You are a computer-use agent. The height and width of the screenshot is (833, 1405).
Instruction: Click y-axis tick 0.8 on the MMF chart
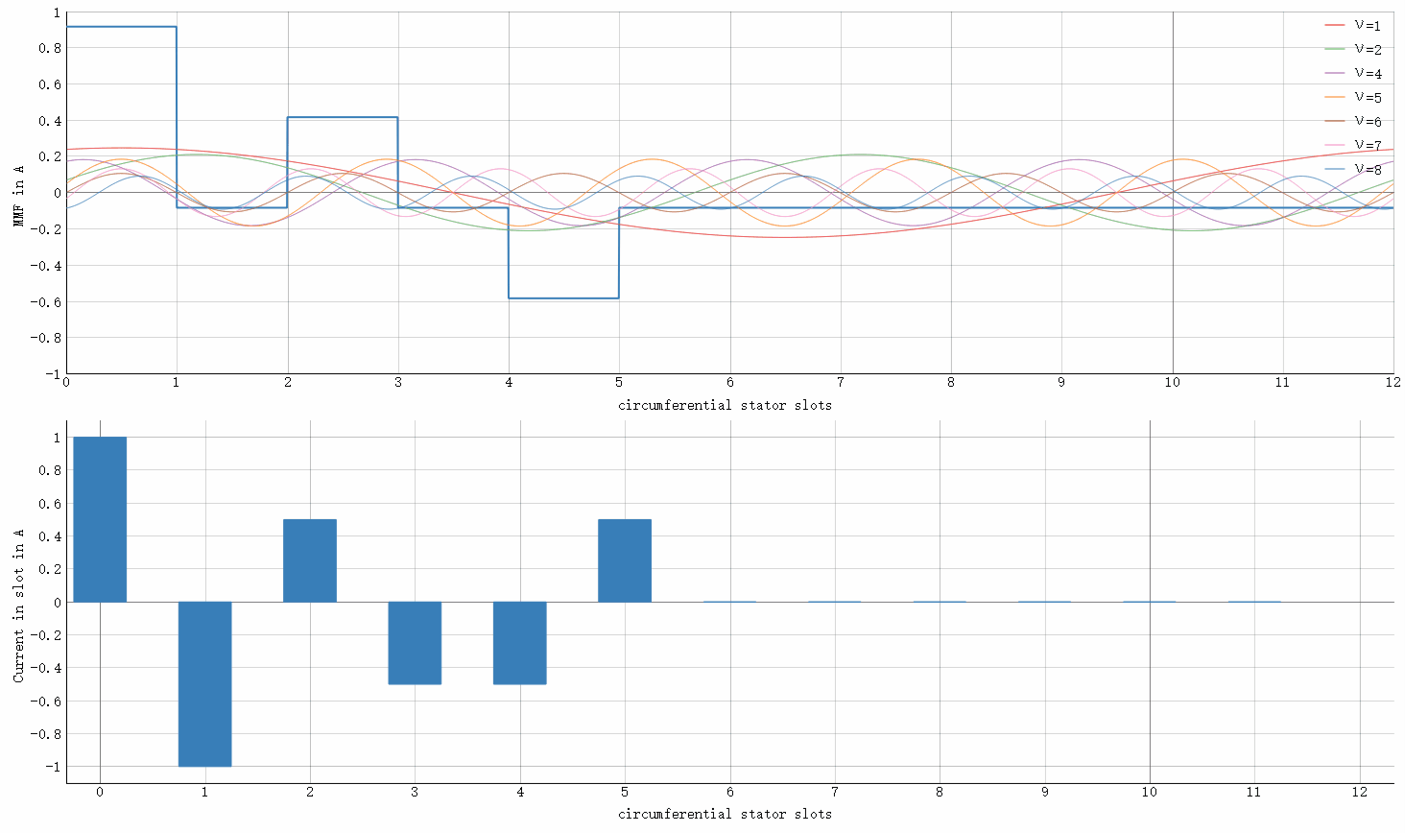point(50,48)
